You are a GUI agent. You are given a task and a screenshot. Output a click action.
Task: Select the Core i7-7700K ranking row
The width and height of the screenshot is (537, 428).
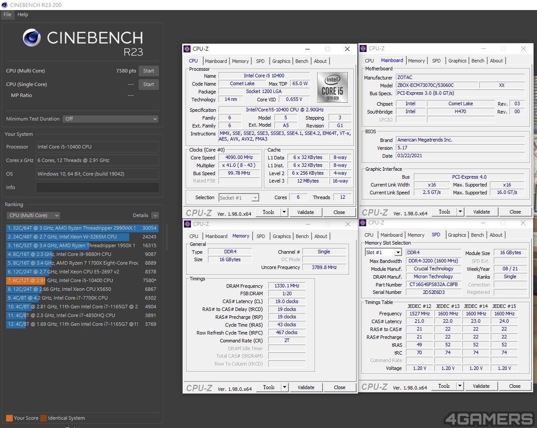point(82,298)
